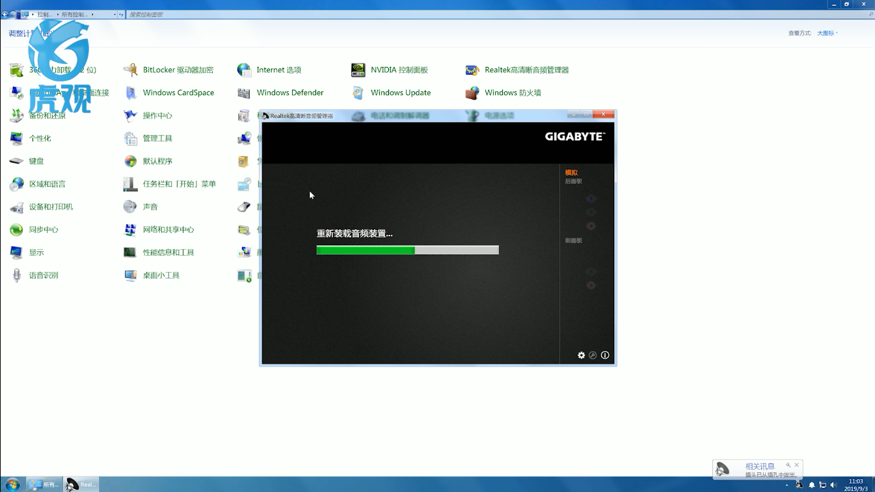Screen dimensions: 875x492
Task: Switch to Real... taskbar button
Action: (81, 485)
